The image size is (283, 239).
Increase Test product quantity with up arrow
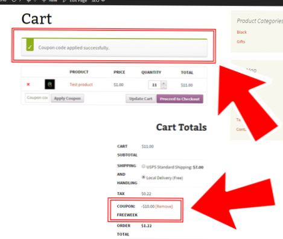[x=164, y=83]
